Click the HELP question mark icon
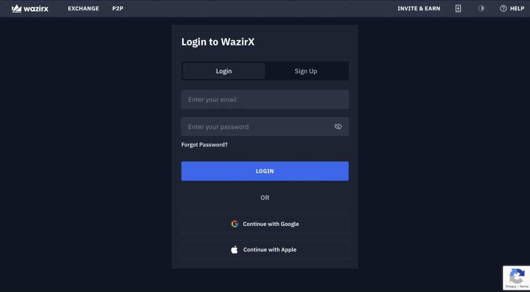This screenshot has width=530, height=292. [x=503, y=8]
